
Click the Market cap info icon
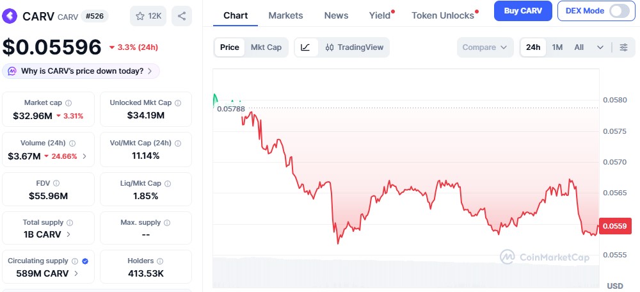pos(68,102)
